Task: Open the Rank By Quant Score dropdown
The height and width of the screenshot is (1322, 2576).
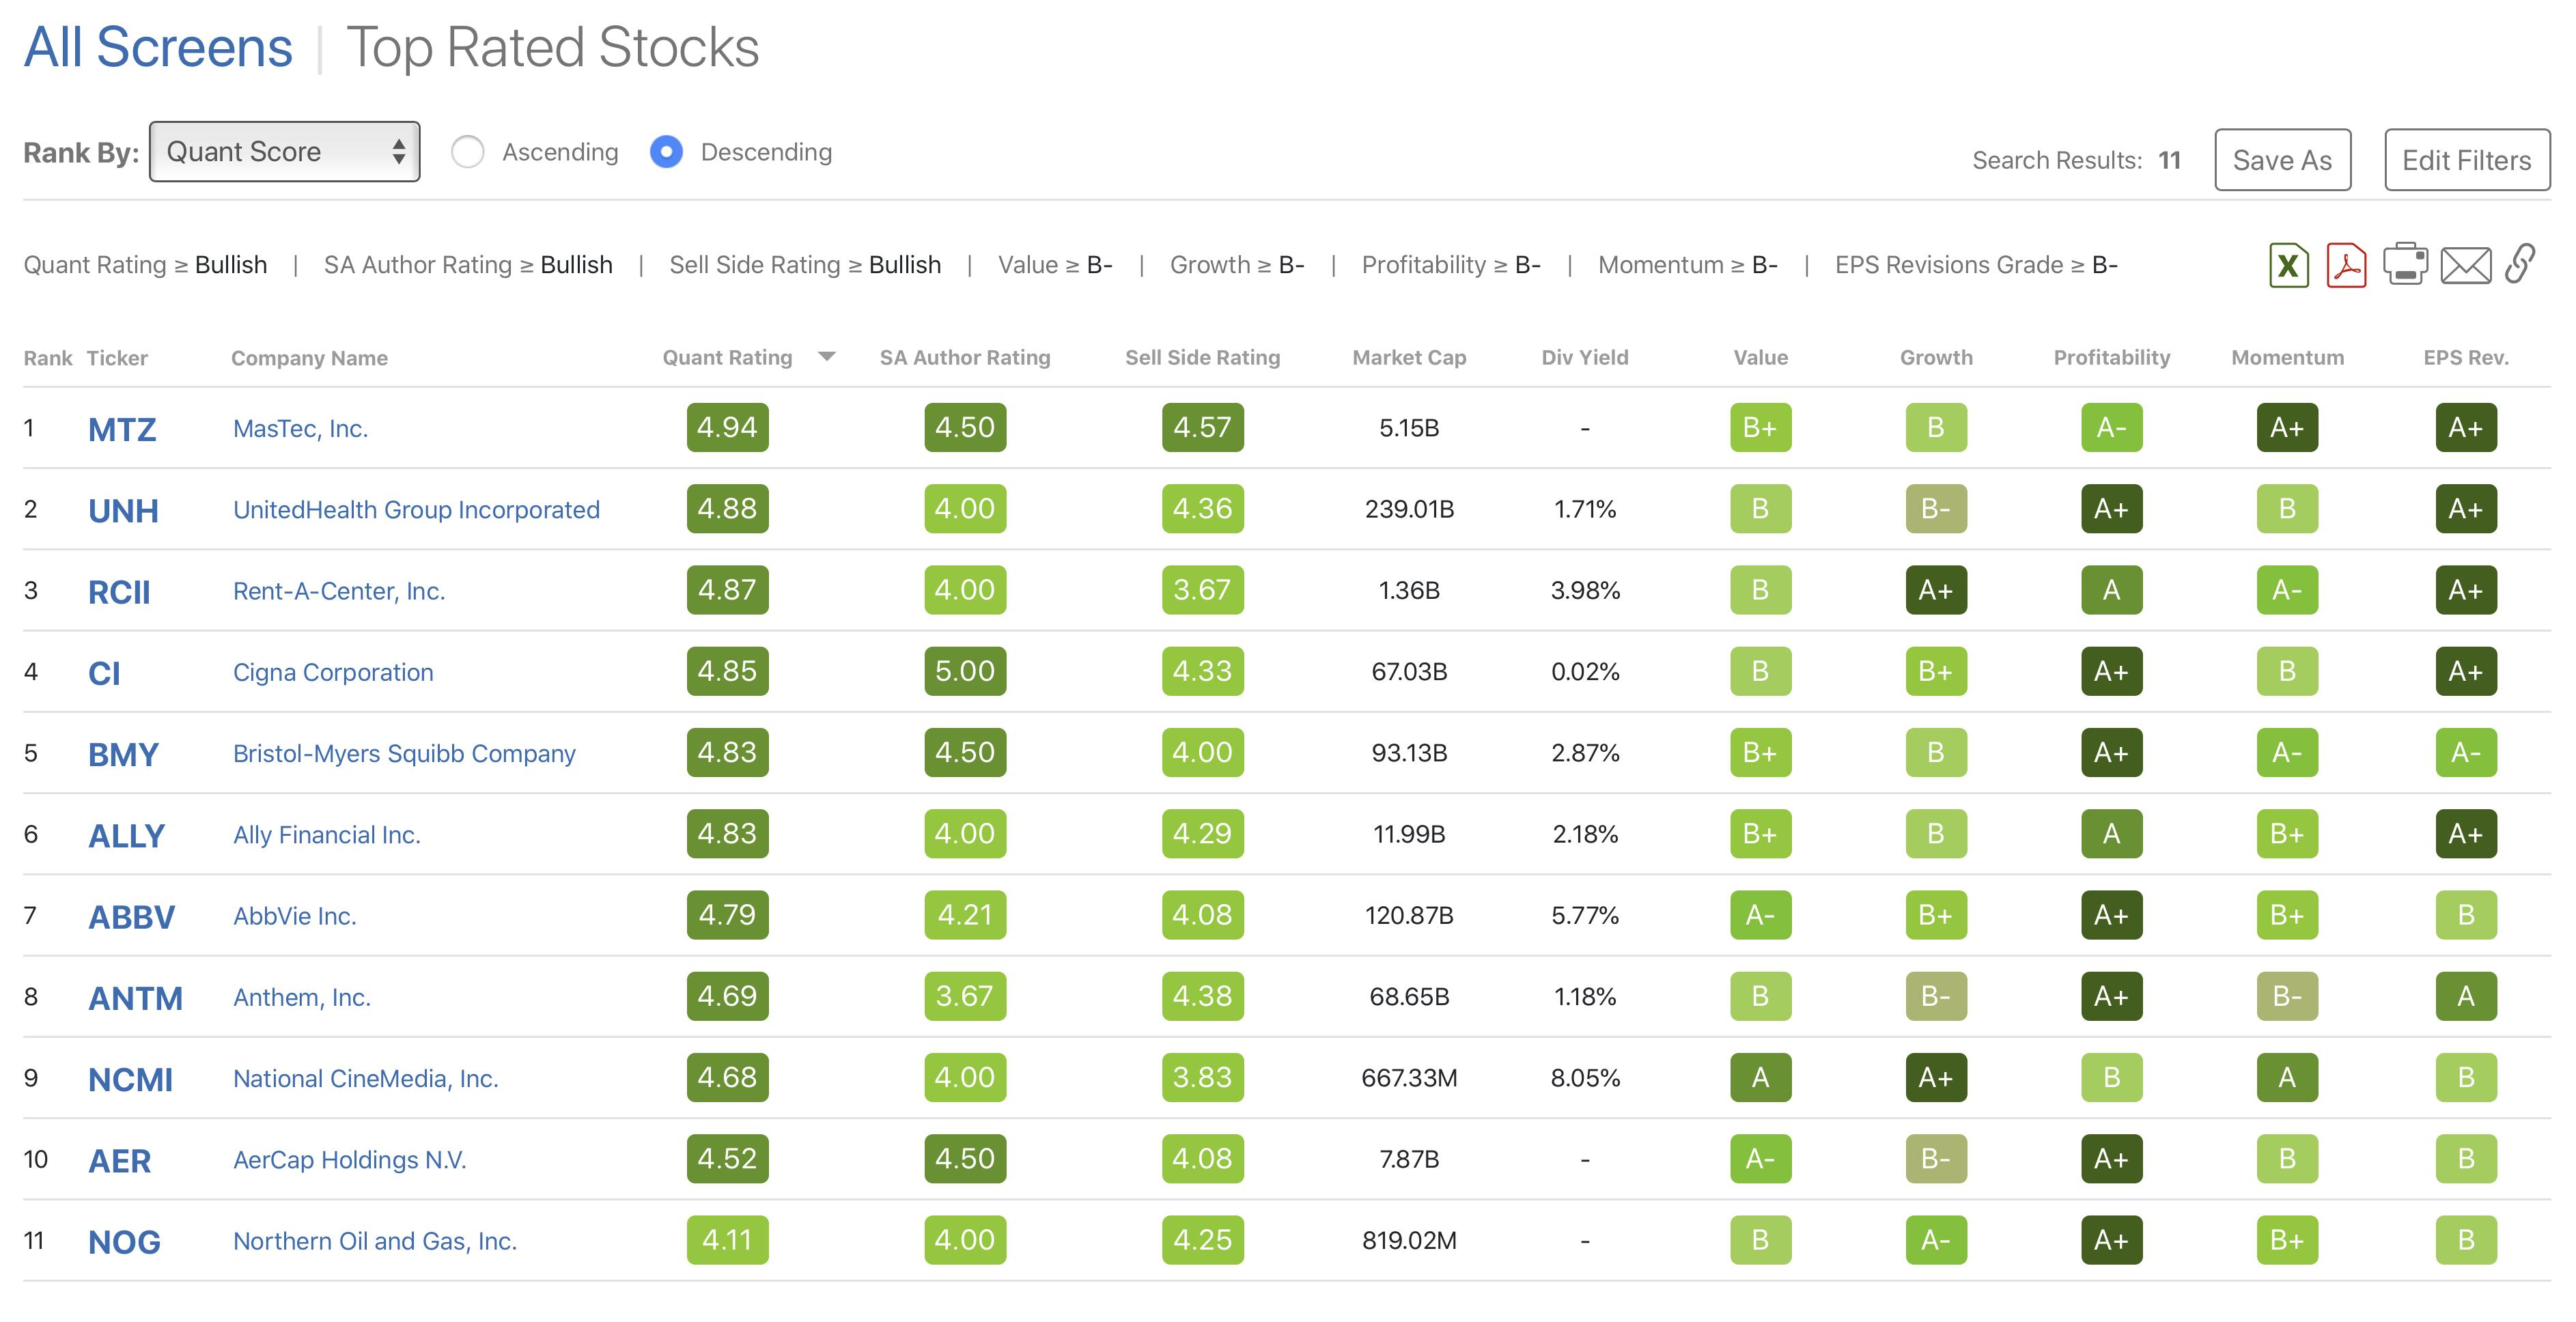Action: (284, 152)
